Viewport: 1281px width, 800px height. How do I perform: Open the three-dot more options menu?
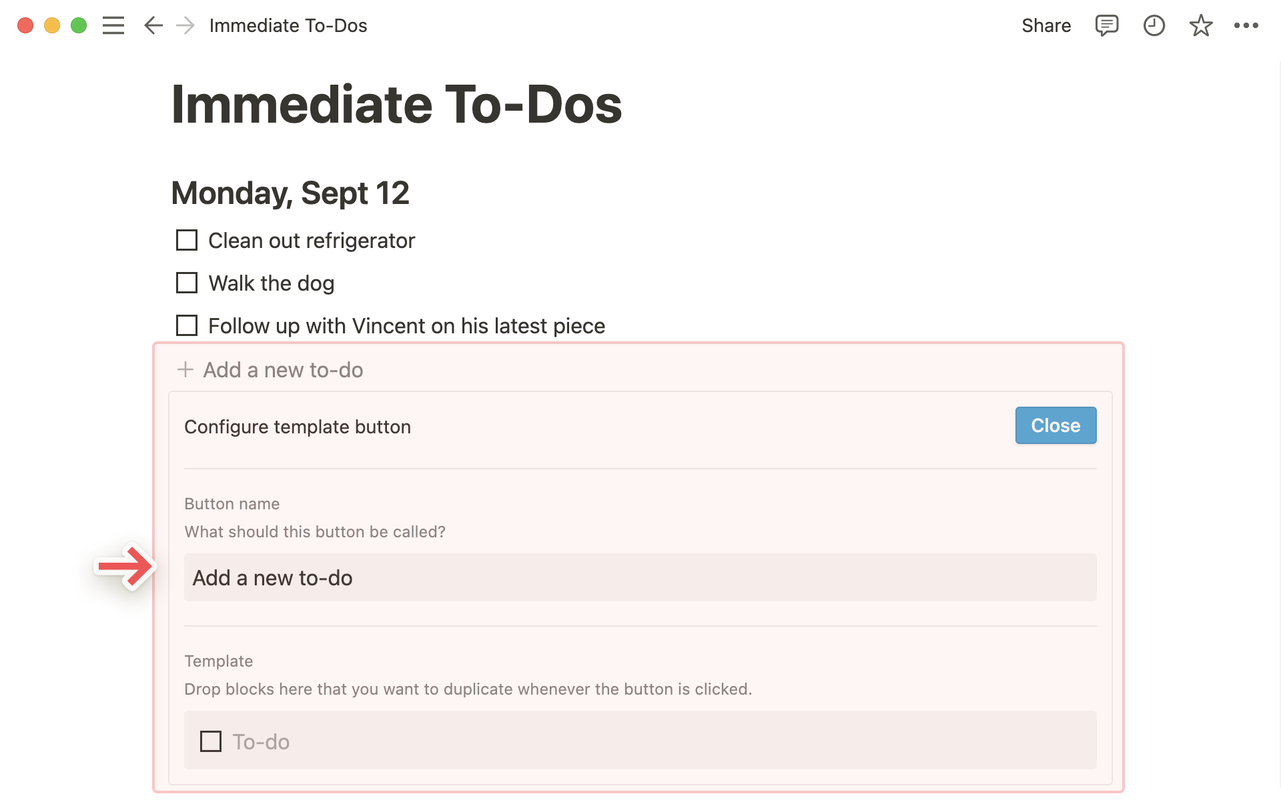pos(1246,26)
